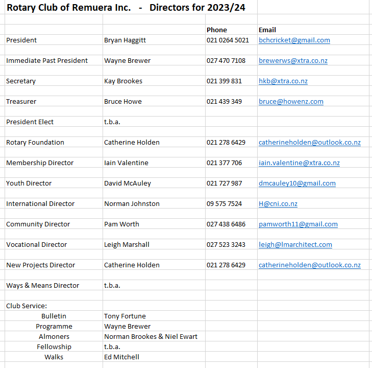The image size is (372, 368).
Task: Select phone cell '09 575 7524'
Action: coord(231,203)
